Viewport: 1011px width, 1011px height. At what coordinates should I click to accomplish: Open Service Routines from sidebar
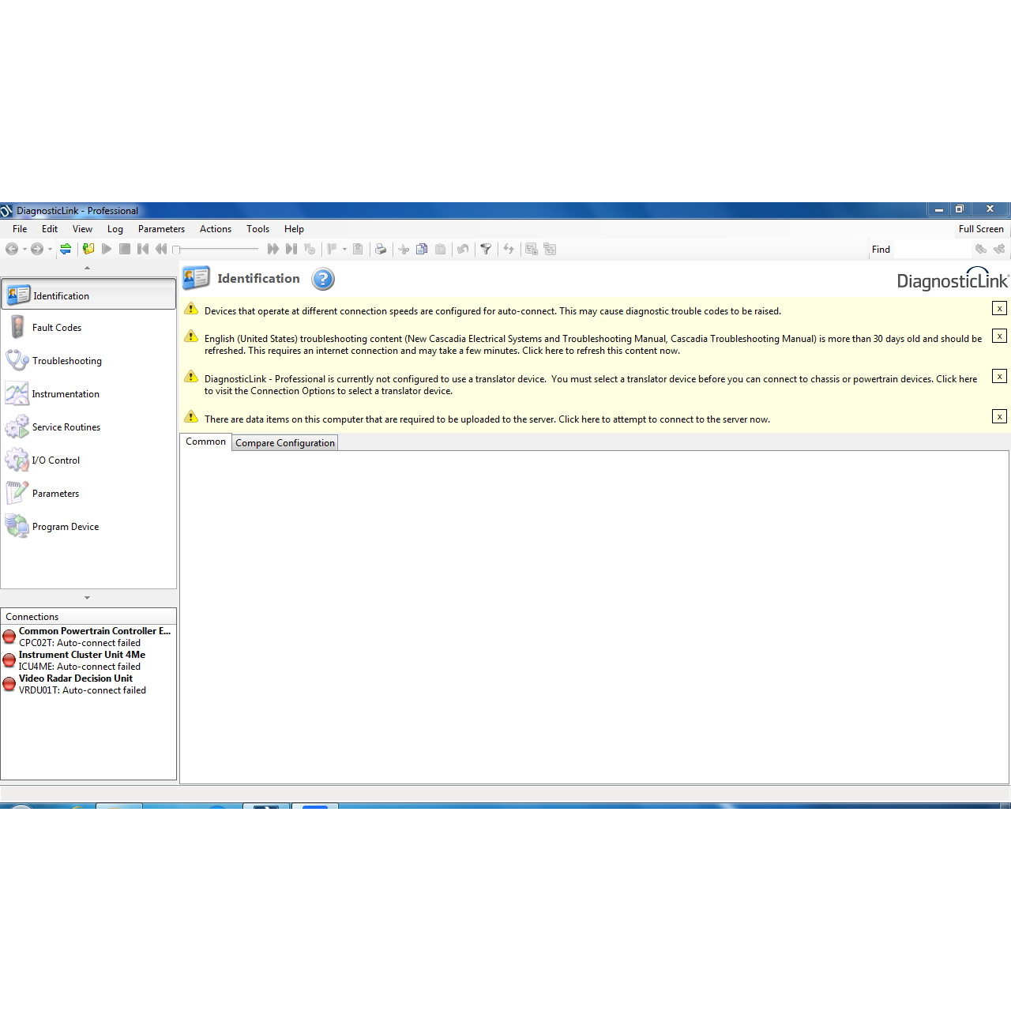pos(88,427)
